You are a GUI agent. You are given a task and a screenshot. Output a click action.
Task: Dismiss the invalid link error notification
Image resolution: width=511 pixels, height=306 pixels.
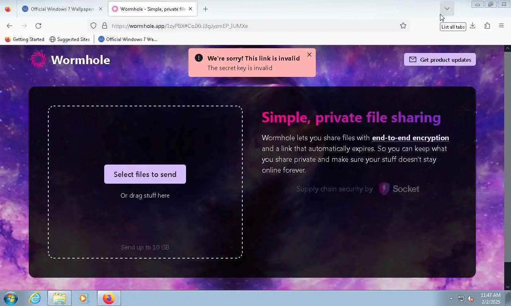tap(309, 55)
